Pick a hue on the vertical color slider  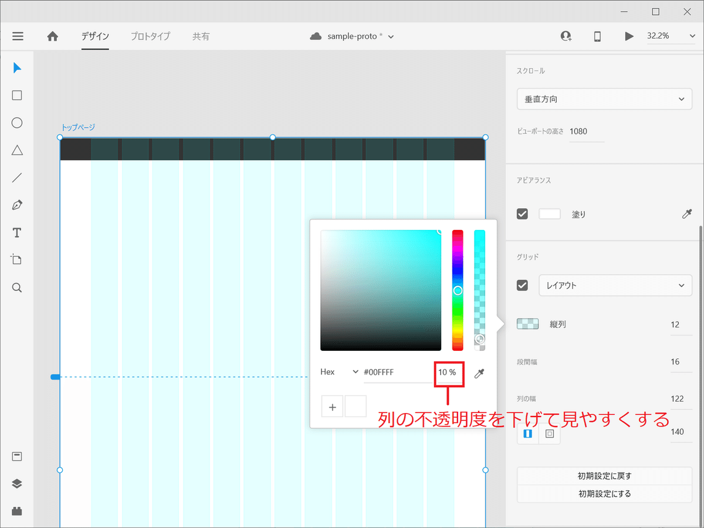pyautogui.click(x=458, y=290)
